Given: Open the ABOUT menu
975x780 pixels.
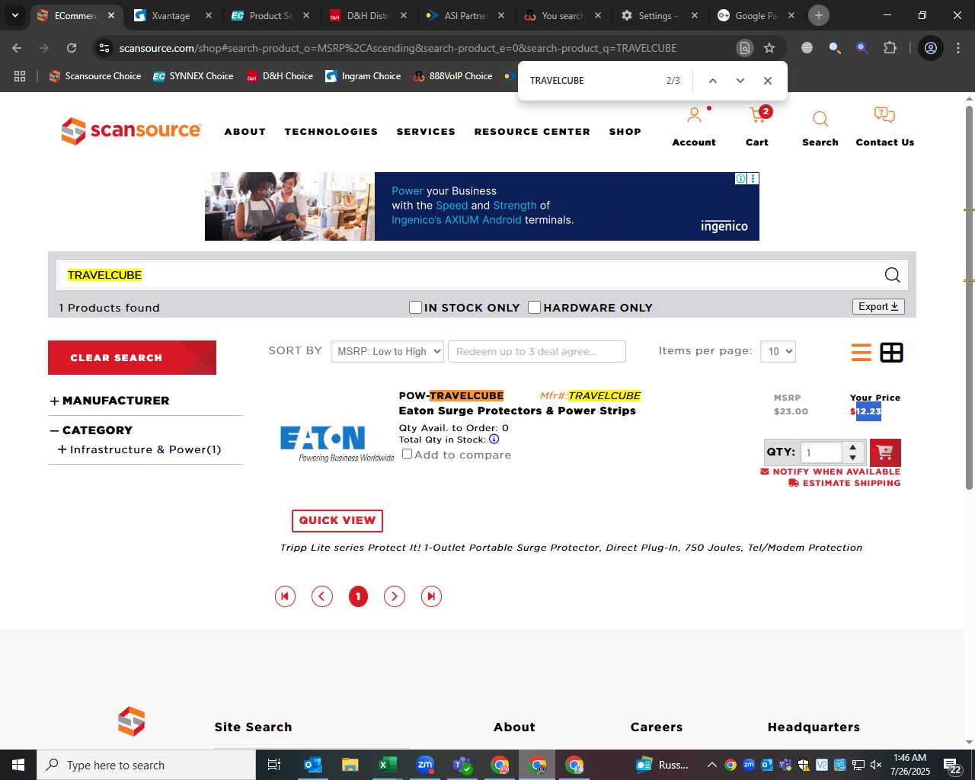Looking at the screenshot, I should (245, 132).
